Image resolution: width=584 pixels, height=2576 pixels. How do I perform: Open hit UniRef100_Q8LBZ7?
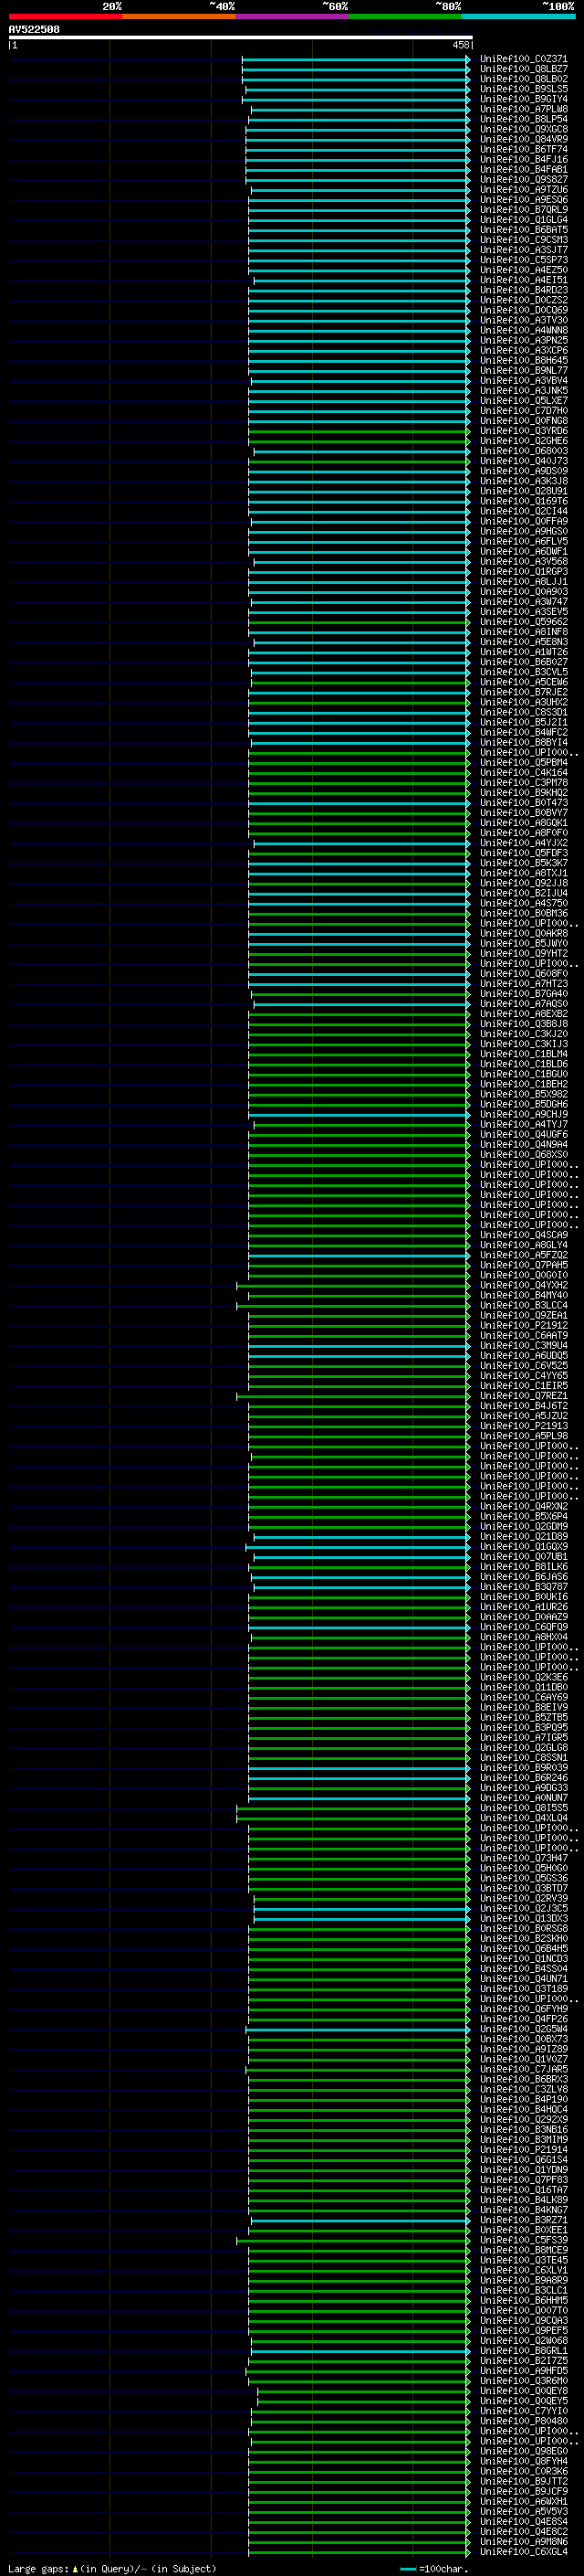click(523, 69)
